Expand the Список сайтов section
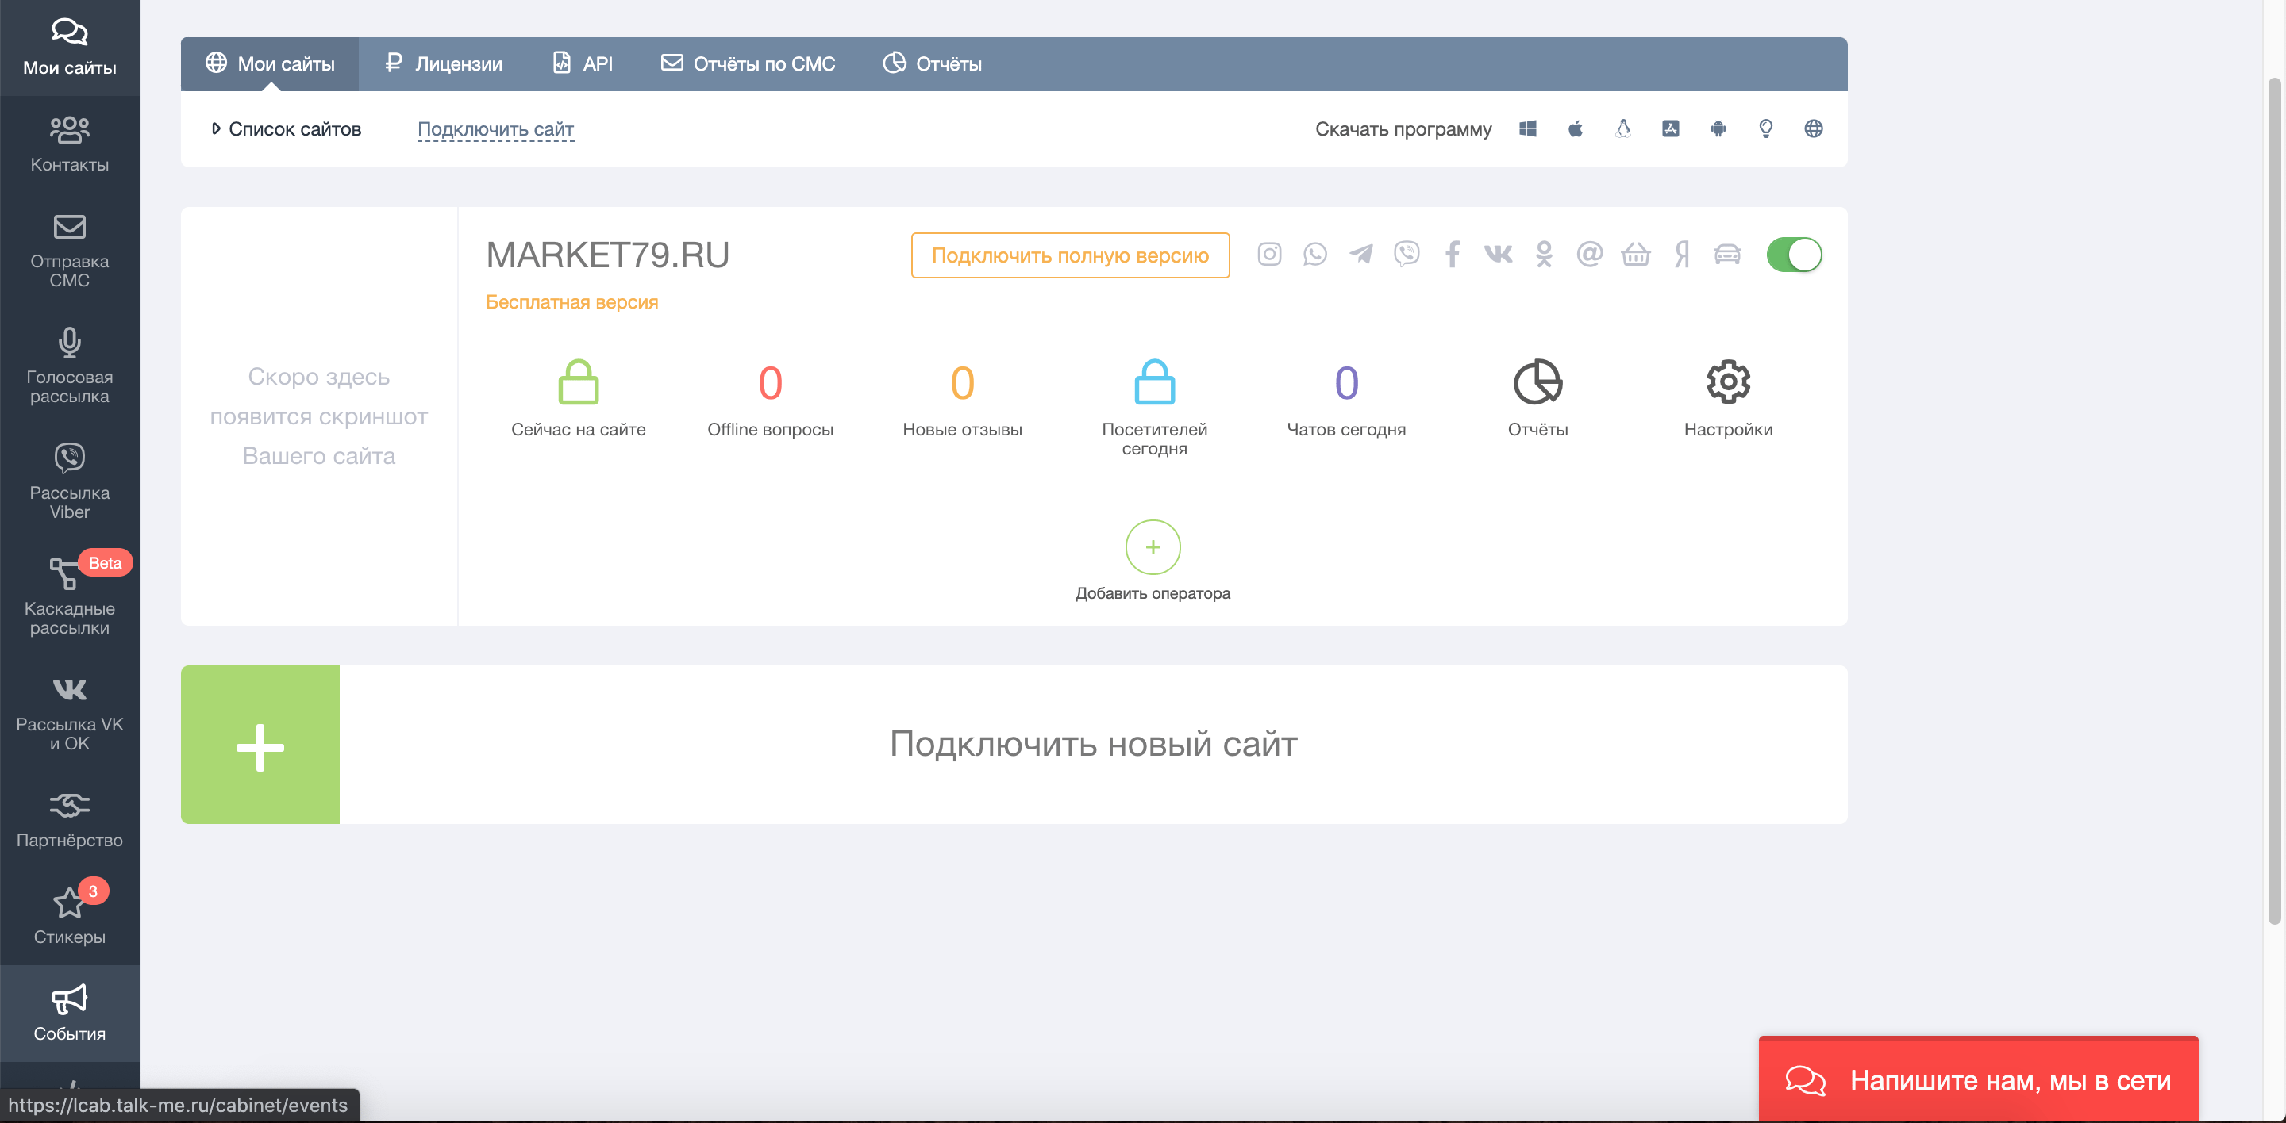Image resolution: width=2286 pixels, height=1123 pixels. point(286,129)
